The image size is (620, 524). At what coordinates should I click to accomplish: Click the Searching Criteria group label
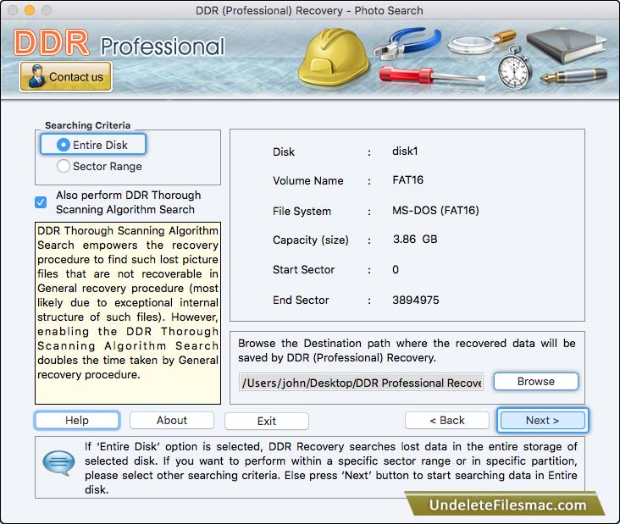tap(87, 125)
